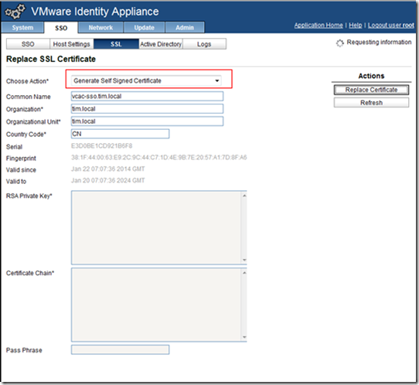Open the Host Settings sub-tab
The width and height of the screenshot is (419, 385).
[71, 44]
